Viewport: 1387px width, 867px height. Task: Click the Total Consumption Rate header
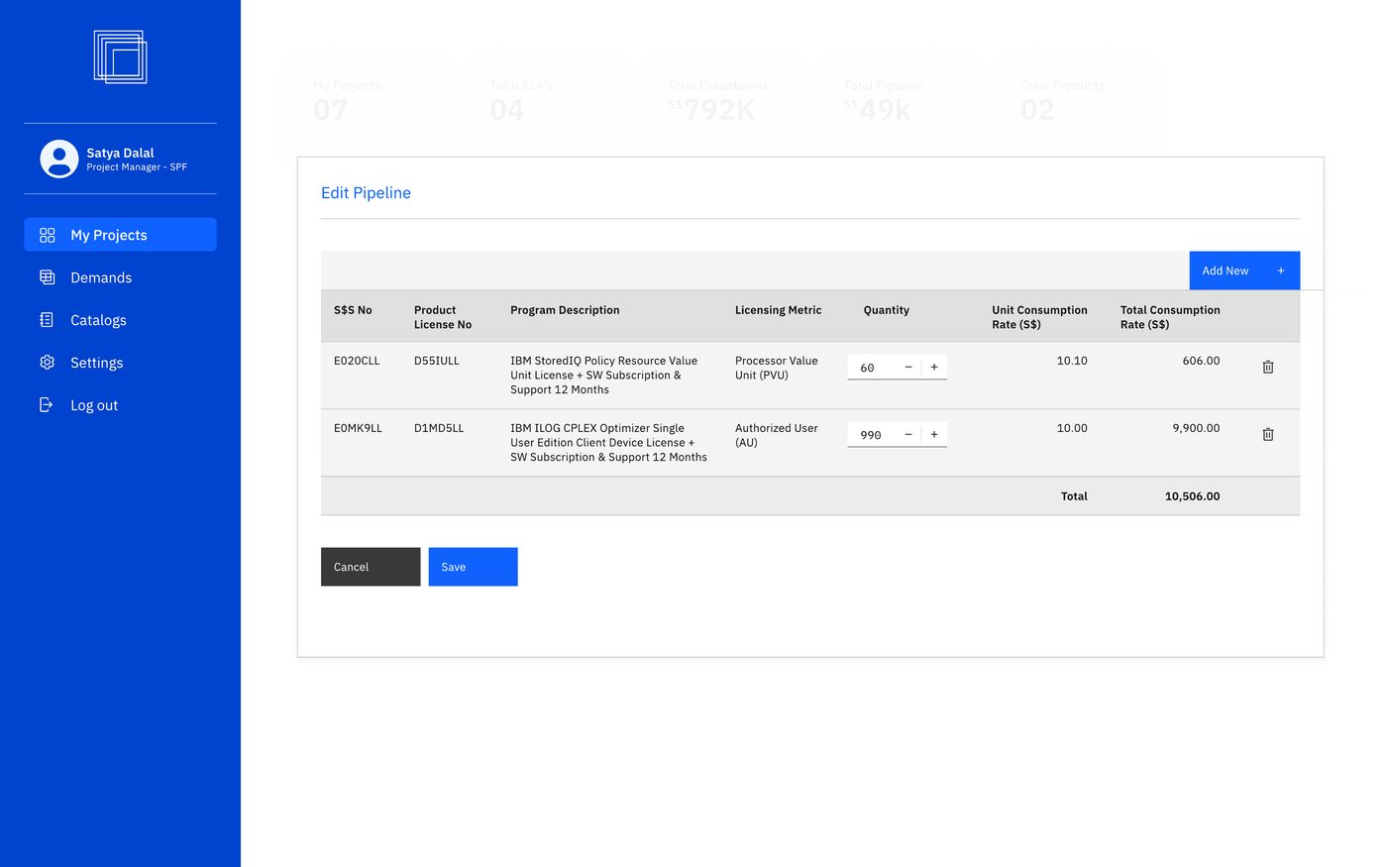click(1170, 317)
